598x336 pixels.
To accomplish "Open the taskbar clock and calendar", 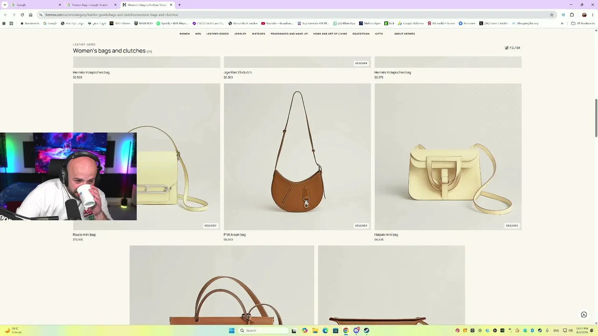I will (582, 330).
